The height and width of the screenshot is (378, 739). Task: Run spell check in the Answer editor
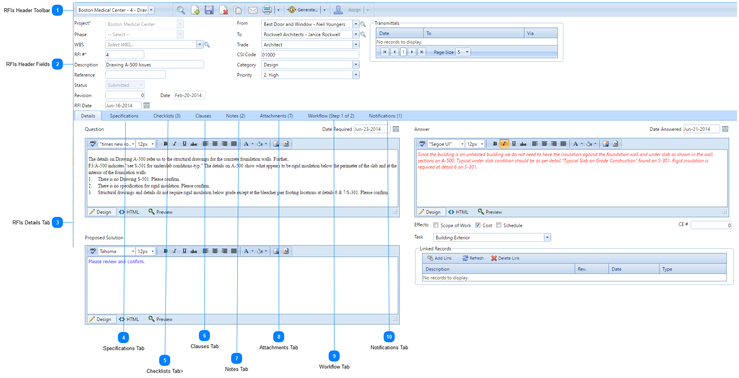[422, 144]
